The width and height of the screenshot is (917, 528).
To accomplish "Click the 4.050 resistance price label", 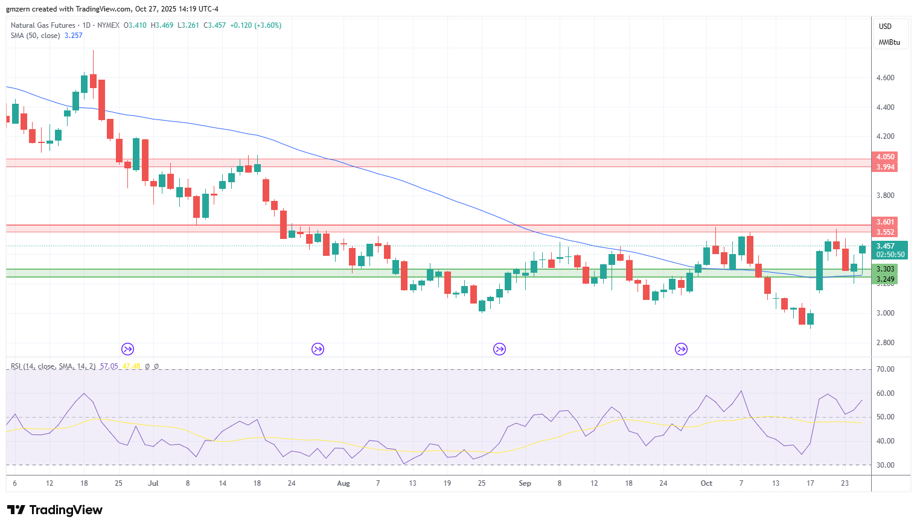I will (x=885, y=157).
